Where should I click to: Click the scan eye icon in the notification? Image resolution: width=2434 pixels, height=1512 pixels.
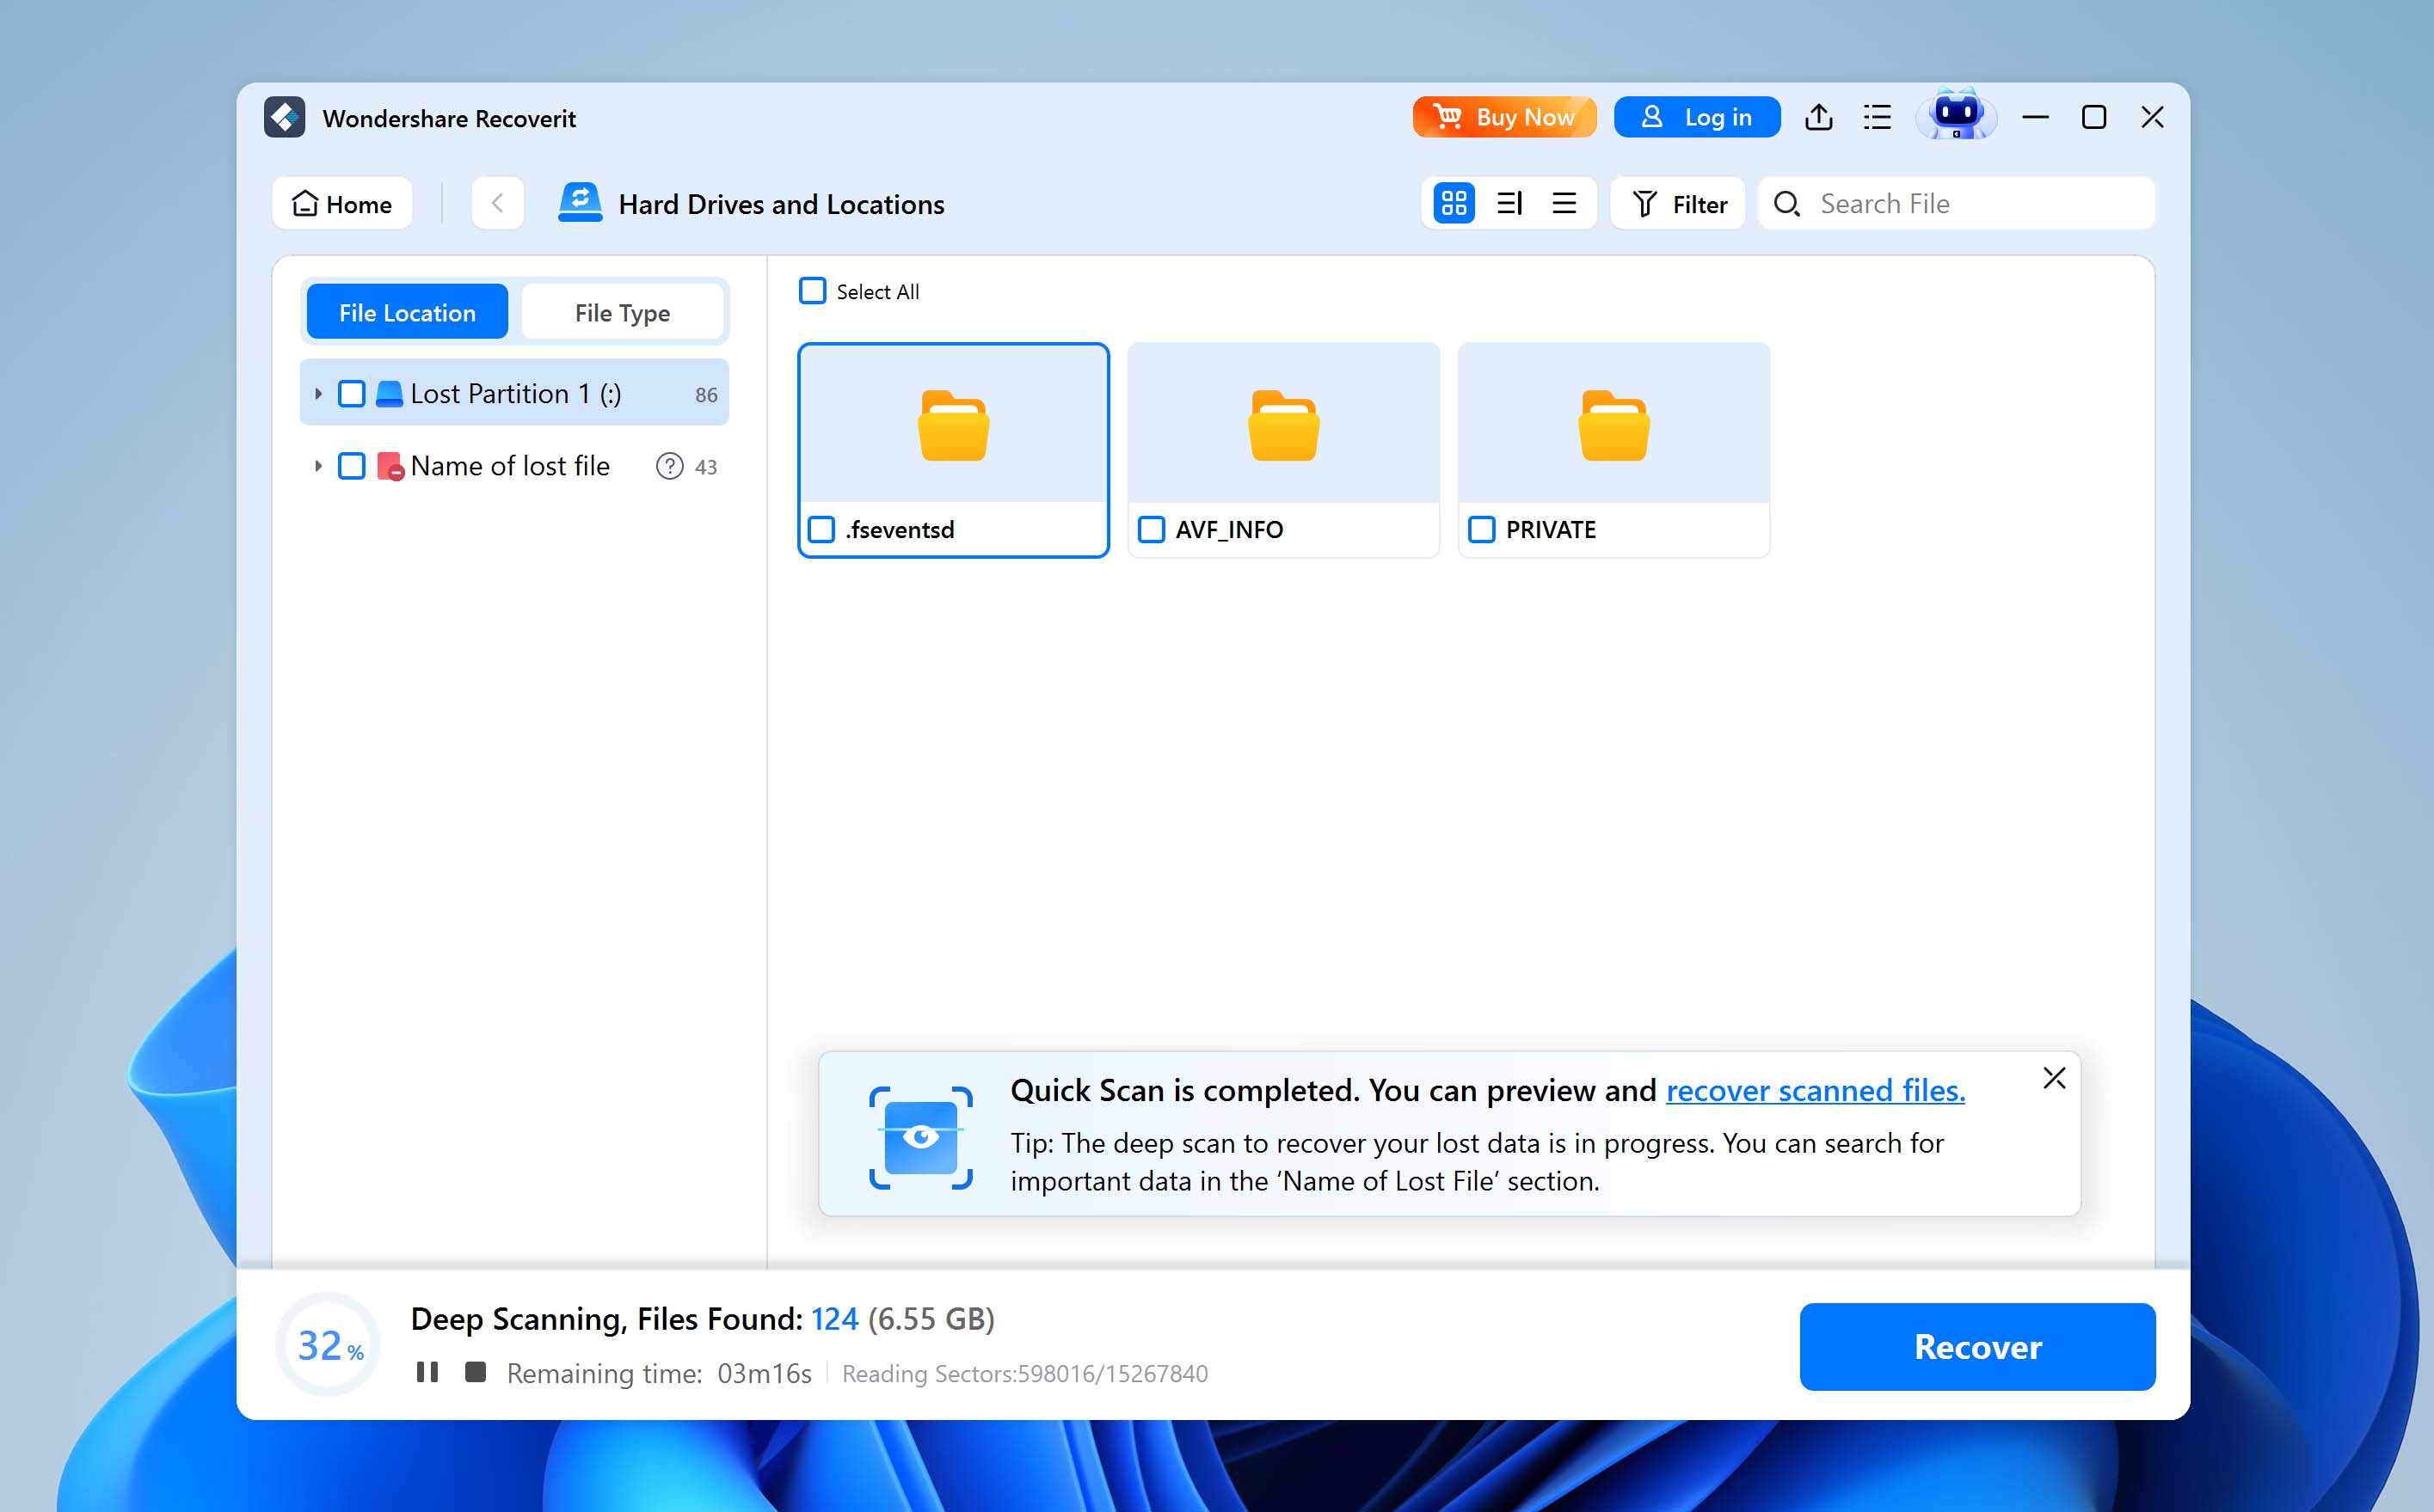point(920,1137)
